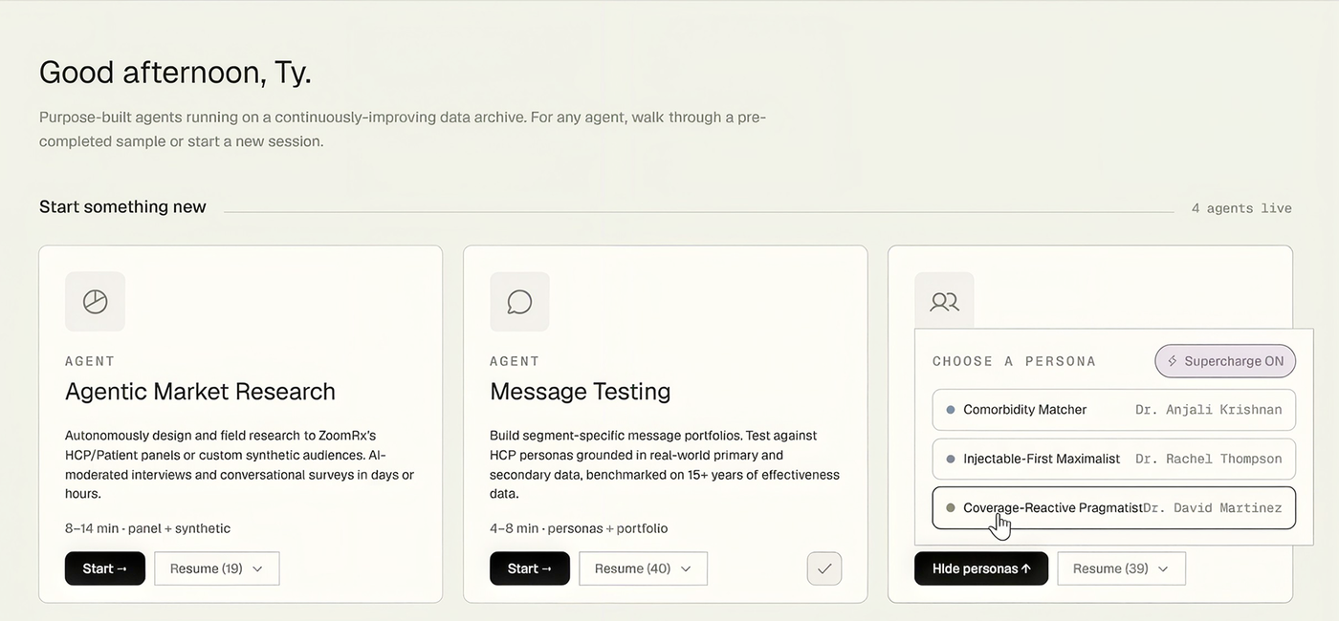Click the 4 agents live indicator

[x=1241, y=208]
